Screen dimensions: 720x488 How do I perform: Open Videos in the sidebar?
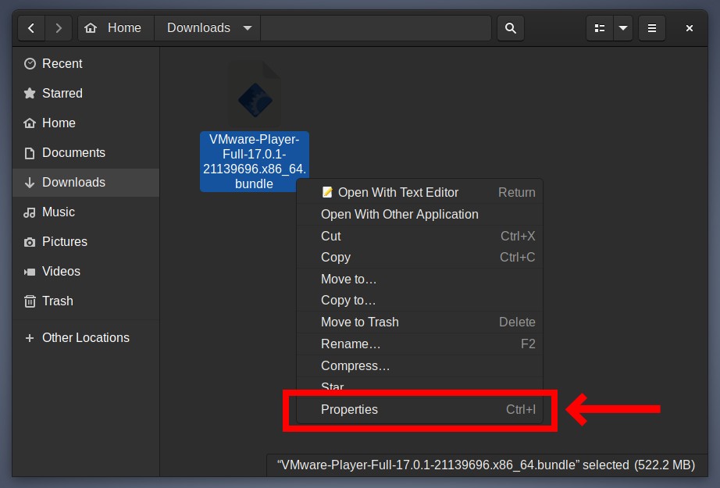86,271
